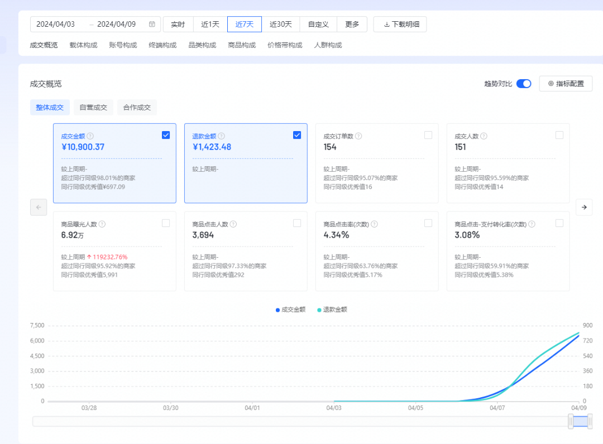Toggle the 趋势对比 switch off
The height and width of the screenshot is (444, 603).
(524, 84)
